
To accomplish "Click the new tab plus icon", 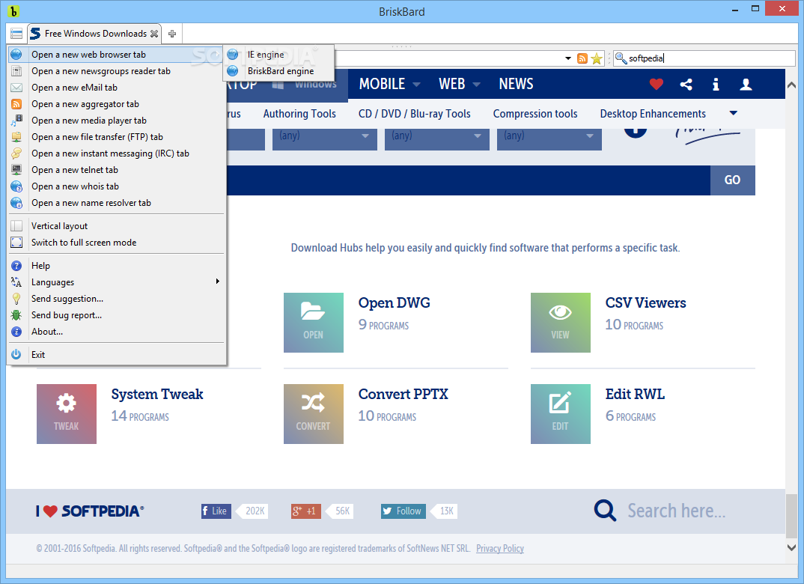I will [172, 34].
